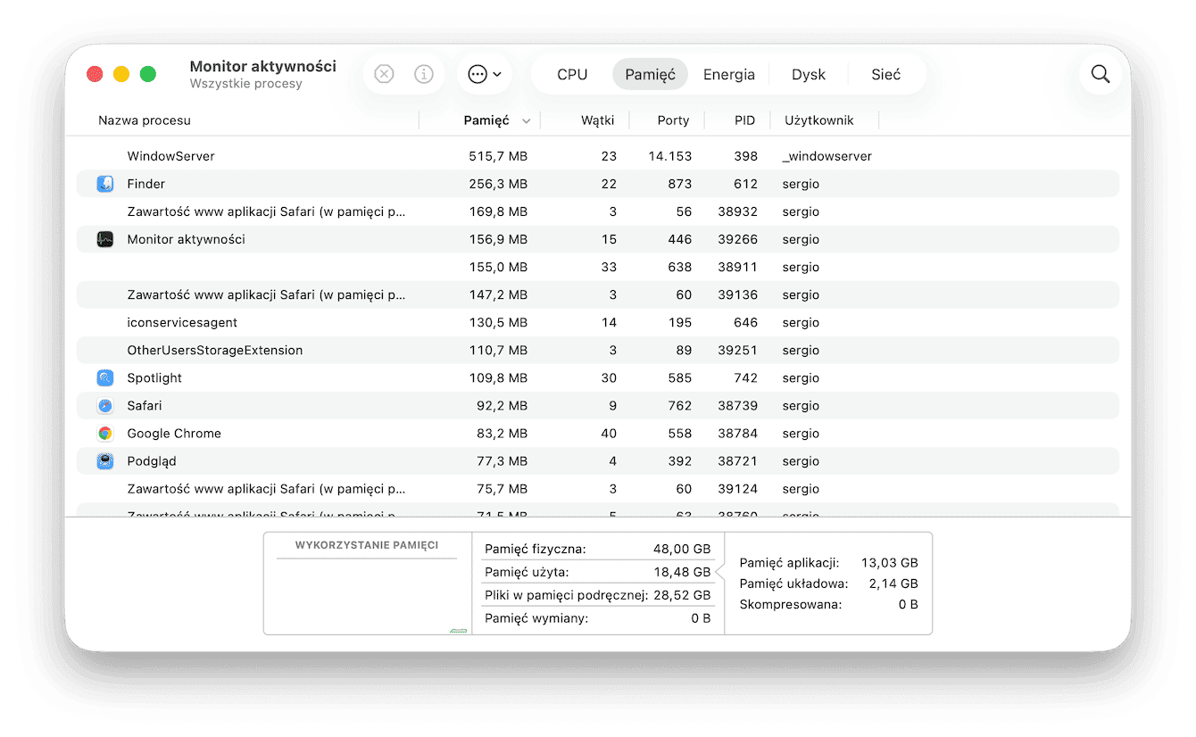Select the iconservicesagent process name

182,322
